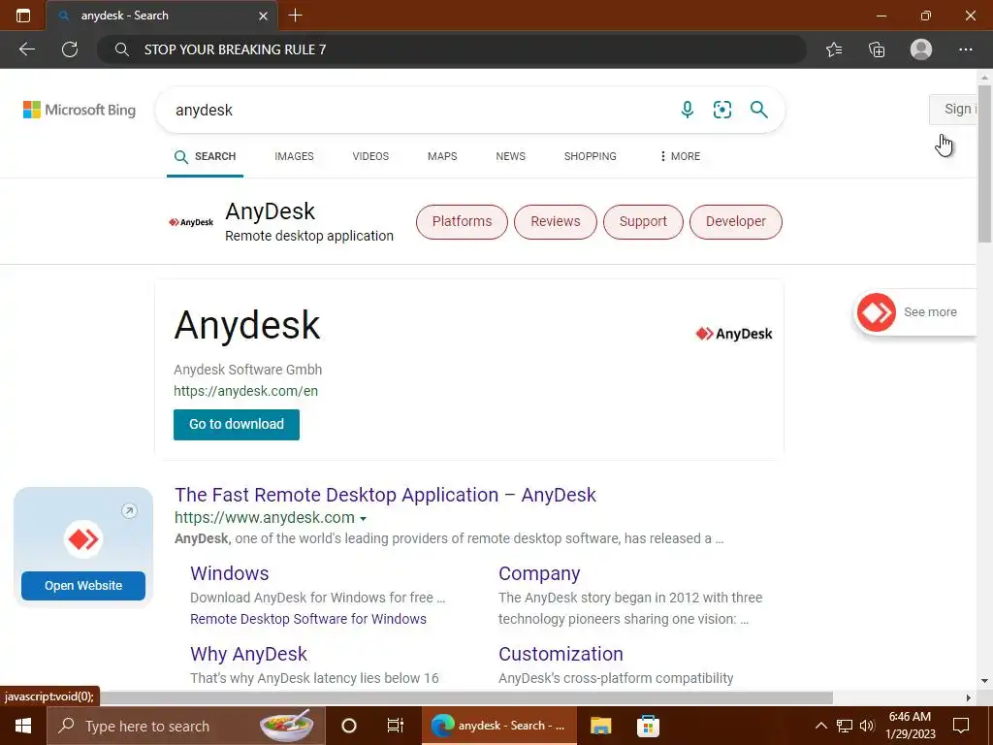Click the address bar search icon
This screenshot has width=993, height=745.
pos(122,49)
